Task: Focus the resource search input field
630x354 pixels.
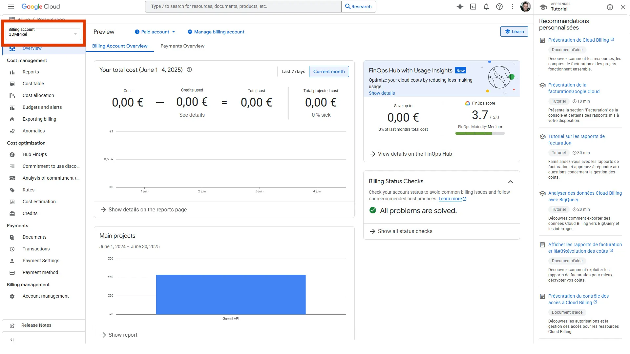Action: tap(243, 7)
